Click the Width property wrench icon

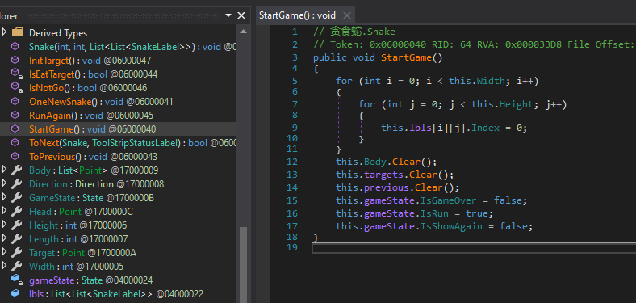pyautogui.click(x=16, y=267)
